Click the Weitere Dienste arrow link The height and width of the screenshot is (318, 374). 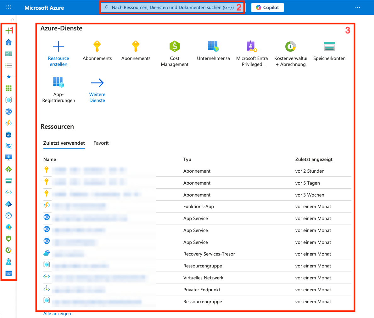pos(97,83)
